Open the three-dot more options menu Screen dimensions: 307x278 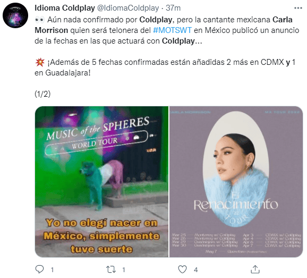298,8
